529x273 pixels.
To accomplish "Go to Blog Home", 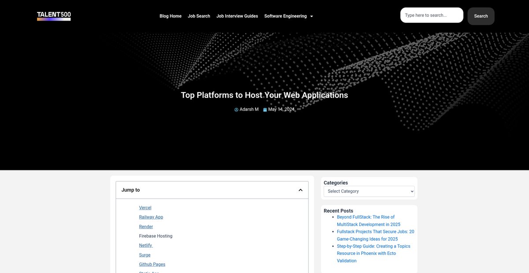I will [x=171, y=16].
